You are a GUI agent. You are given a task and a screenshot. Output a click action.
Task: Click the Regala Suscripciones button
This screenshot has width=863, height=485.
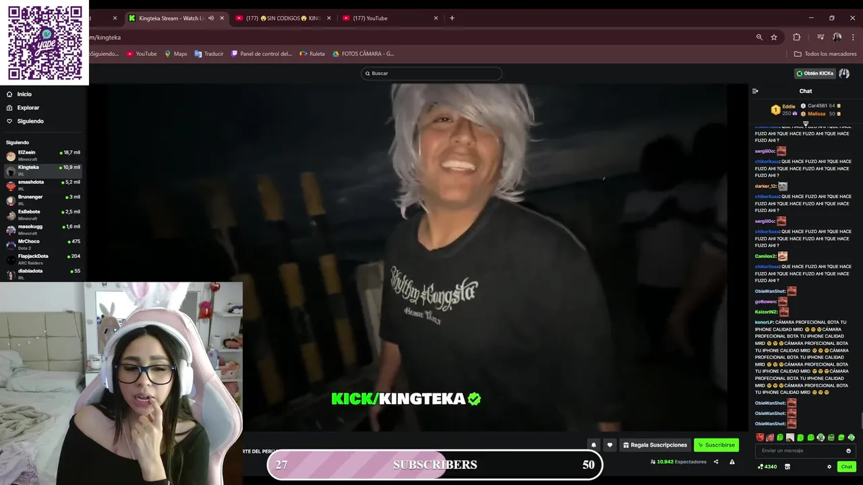655,445
